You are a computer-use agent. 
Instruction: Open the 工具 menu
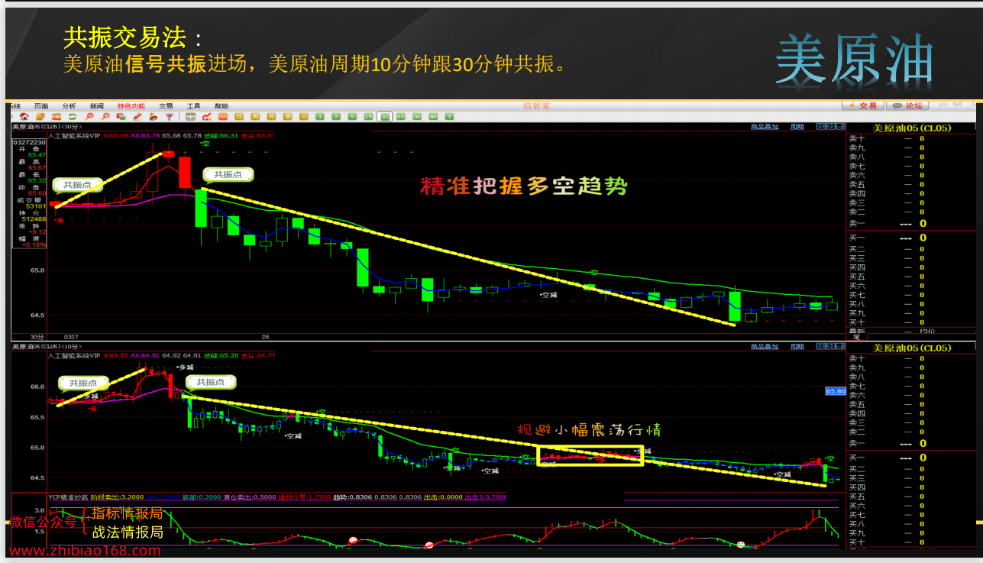pos(194,106)
